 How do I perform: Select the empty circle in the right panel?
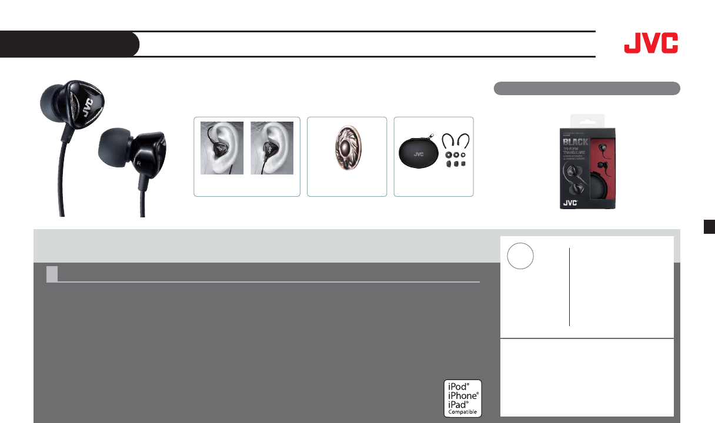(x=520, y=257)
